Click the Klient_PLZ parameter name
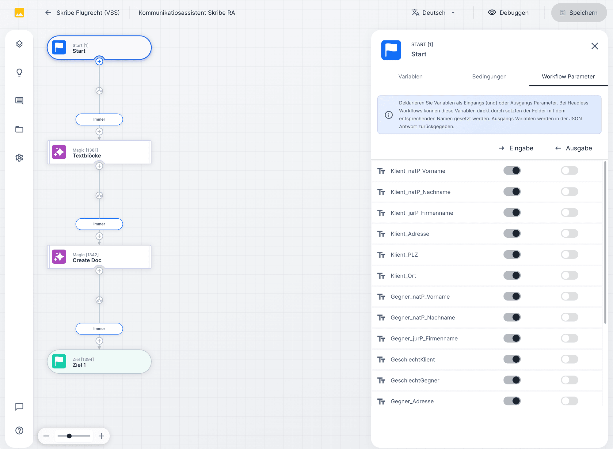613x449 pixels. [404, 255]
